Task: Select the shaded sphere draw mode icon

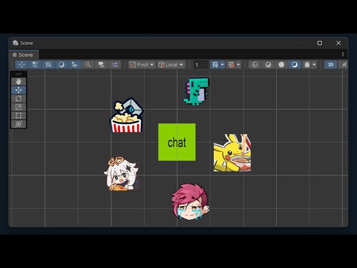Action: (x=295, y=65)
